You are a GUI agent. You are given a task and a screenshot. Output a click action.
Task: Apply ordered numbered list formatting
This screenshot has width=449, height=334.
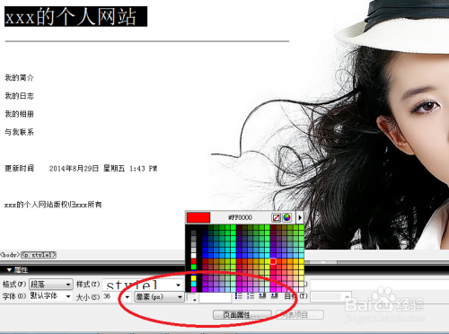pyautogui.click(x=251, y=296)
